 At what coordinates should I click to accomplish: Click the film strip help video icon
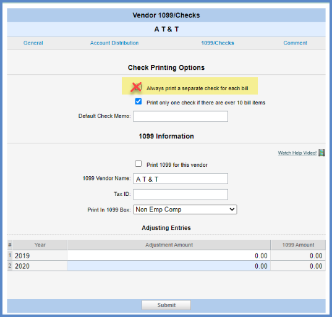click(321, 153)
